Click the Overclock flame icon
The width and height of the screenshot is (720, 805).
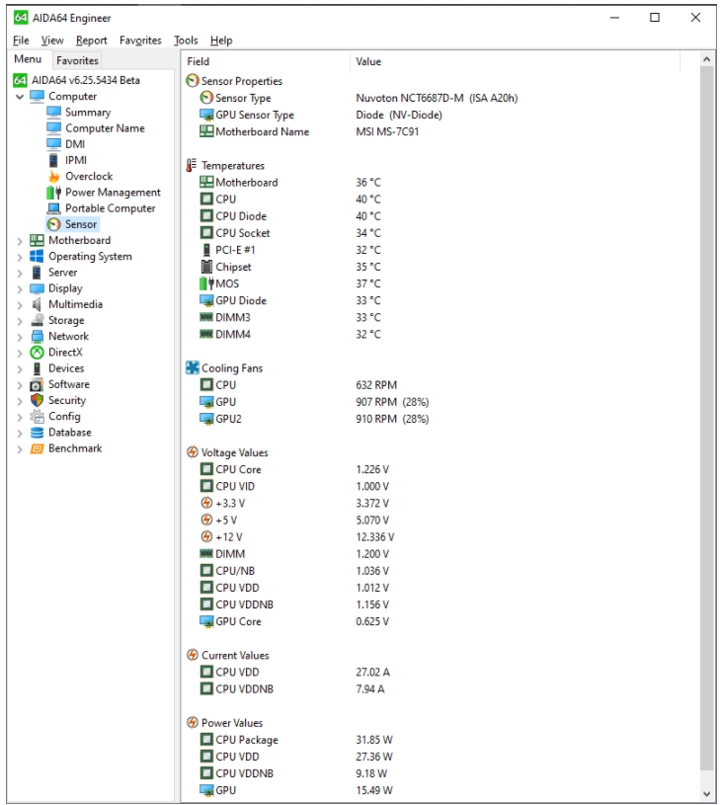point(54,176)
